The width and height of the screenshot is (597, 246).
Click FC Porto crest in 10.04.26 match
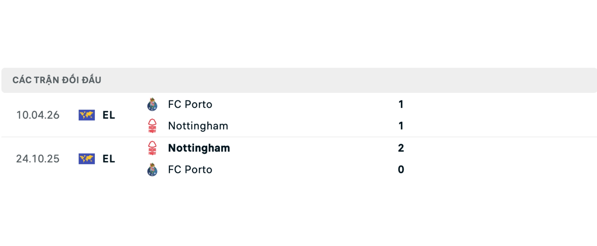[x=152, y=104]
